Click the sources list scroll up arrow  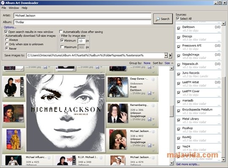223,23
